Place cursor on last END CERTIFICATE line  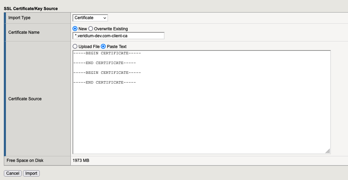pyautogui.click(x=104, y=83)
